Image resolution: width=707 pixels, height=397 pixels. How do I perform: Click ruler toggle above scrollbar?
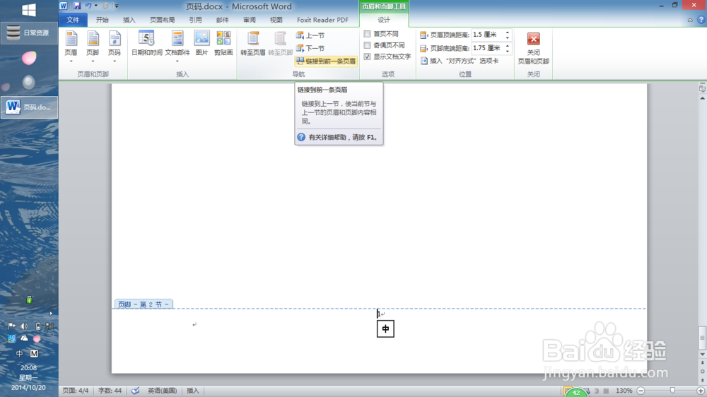click(x=702, y=89)
